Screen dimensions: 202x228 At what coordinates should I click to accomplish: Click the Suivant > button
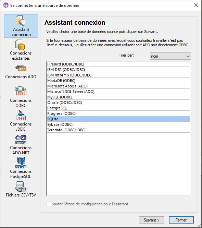(x=151, y=220)
